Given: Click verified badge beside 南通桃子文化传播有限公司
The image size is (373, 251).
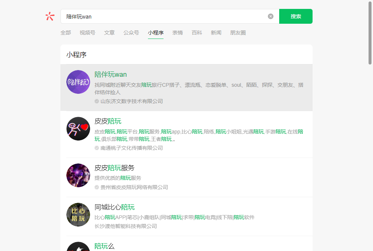Looking at the screenshot, I should point(96,148).
